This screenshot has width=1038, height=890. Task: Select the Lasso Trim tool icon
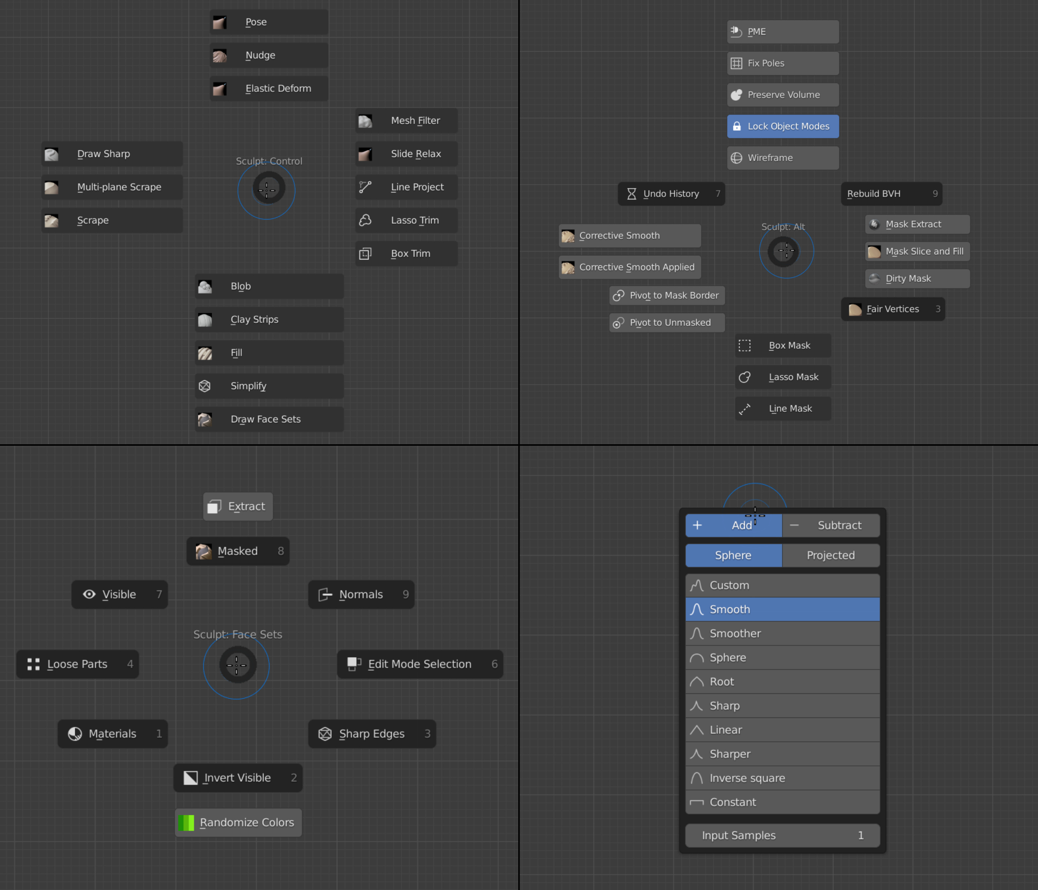(x=365, y=220)
